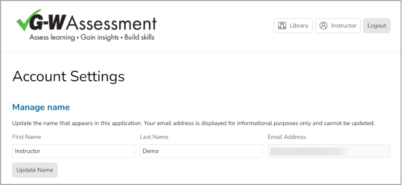Click the user profile icon beside Instructor
The height and width of the screenshot is (185, 403).
point(323,26)
